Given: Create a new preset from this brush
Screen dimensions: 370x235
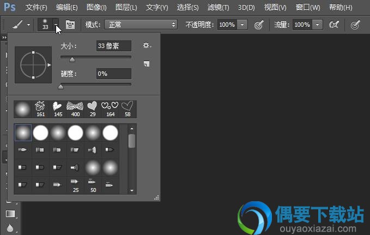Looking at the screenshot, I should [147, 64].
